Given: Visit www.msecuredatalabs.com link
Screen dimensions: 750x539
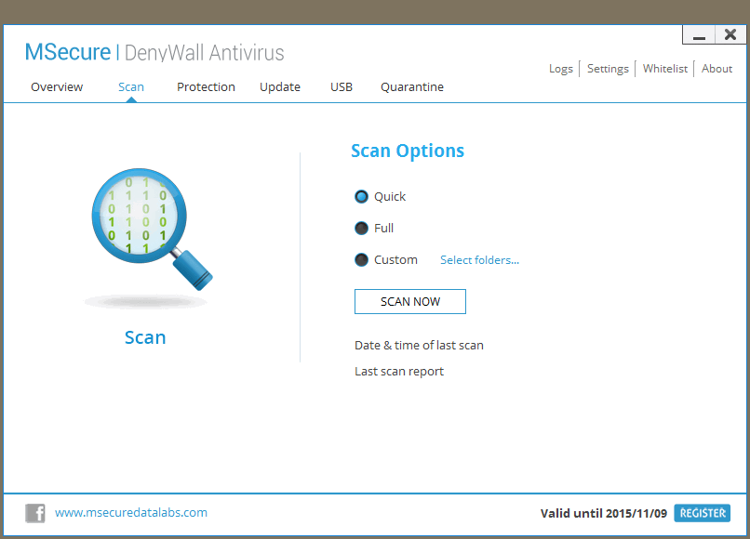Looking at the screenshot, I should pyautogui.click(x=131, y=513).
